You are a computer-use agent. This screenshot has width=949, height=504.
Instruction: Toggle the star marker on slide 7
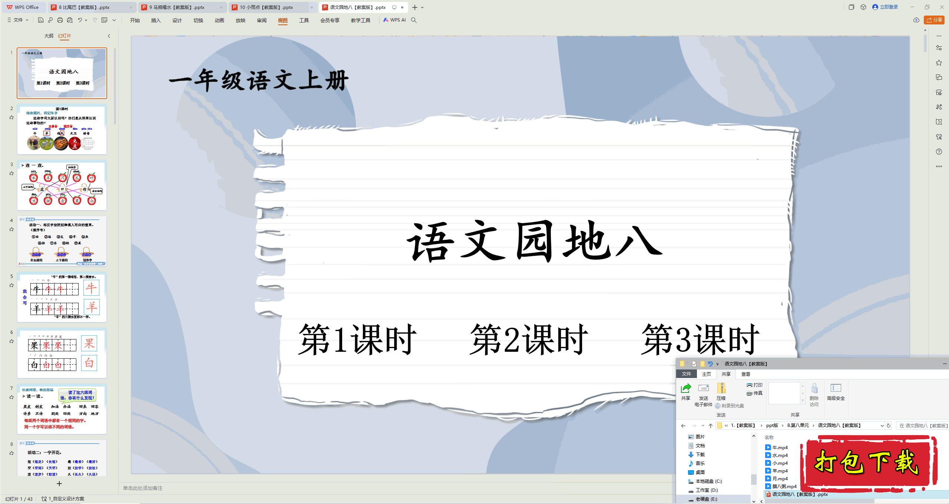click(x=11, y=397)
